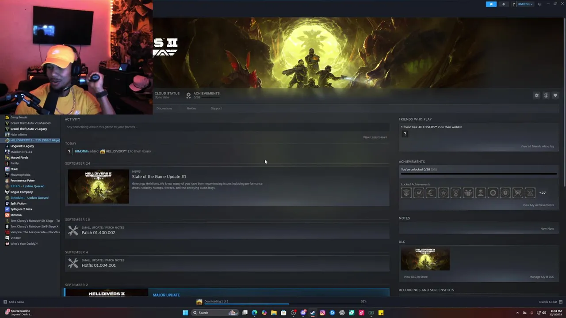The width and height of the screenshot is (566, 318).
Task: Open Steam announcements megaphone button
Action: click(491, 4)
